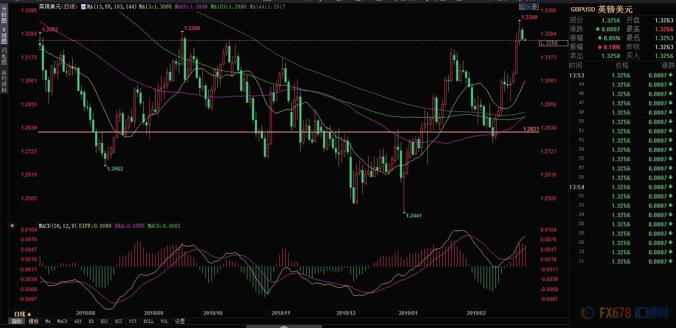
Task: Switch to K线图 side tab
Action: coord(4,36)
